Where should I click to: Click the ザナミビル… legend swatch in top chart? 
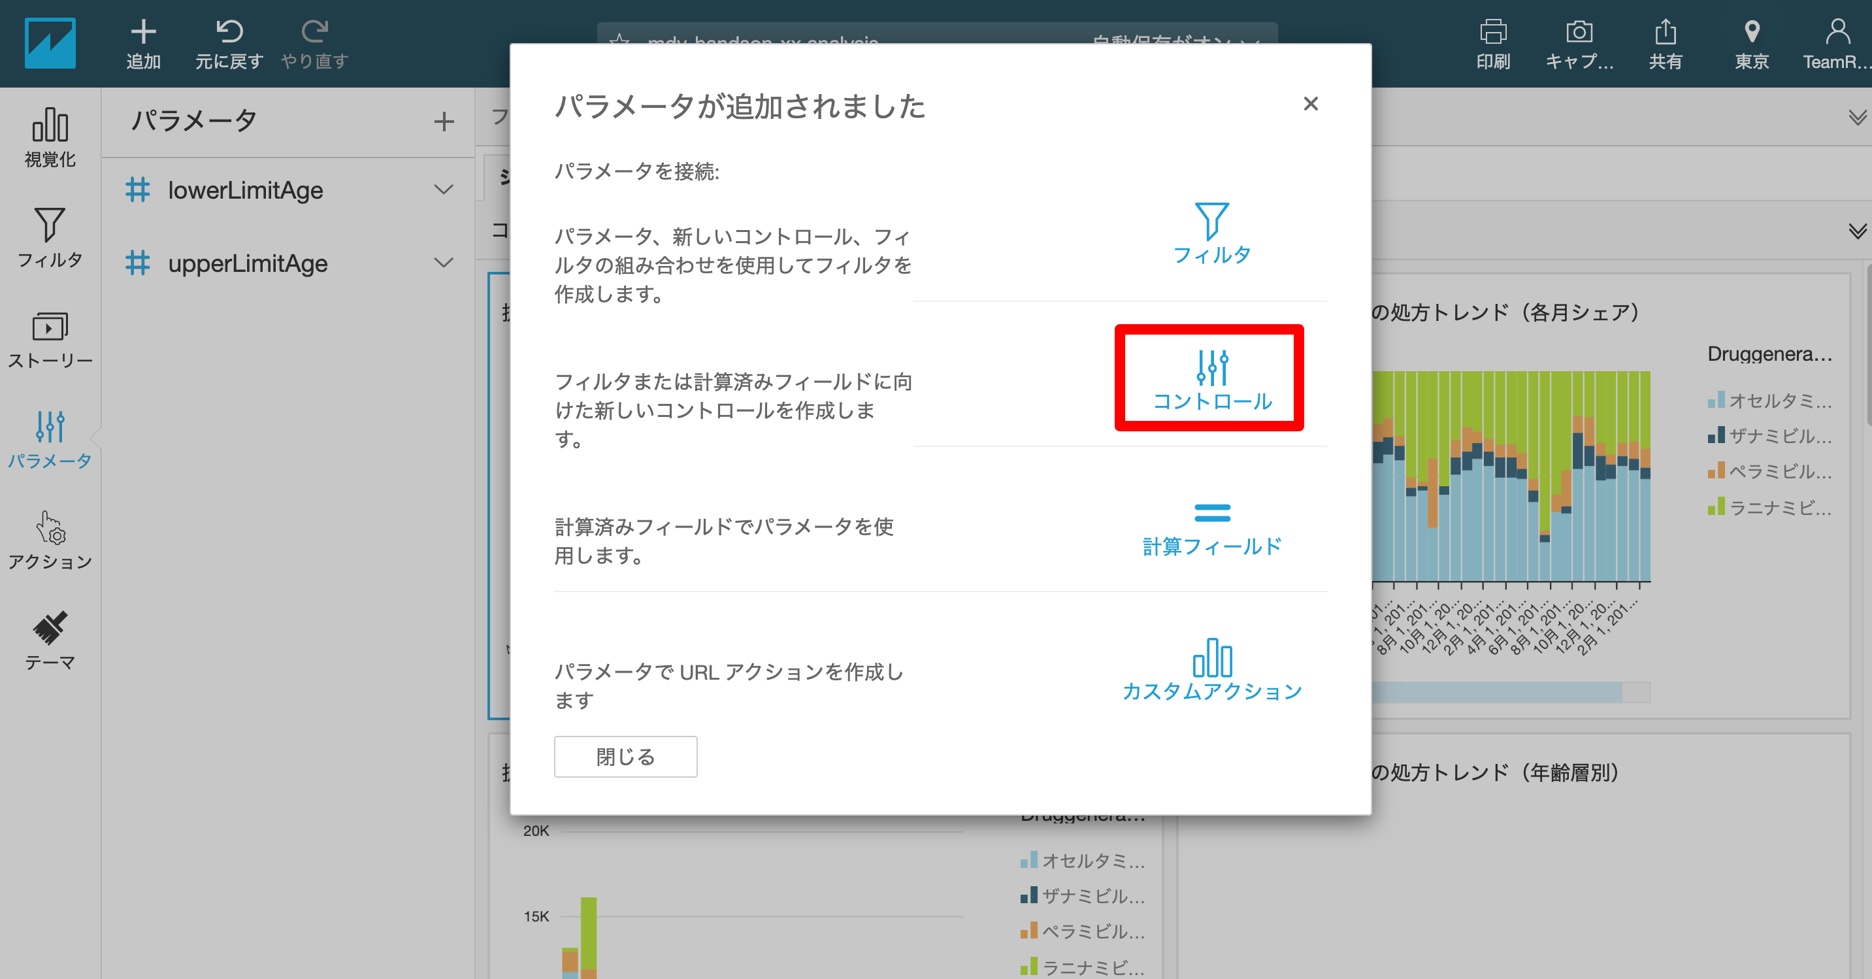tap(1716, 435)
